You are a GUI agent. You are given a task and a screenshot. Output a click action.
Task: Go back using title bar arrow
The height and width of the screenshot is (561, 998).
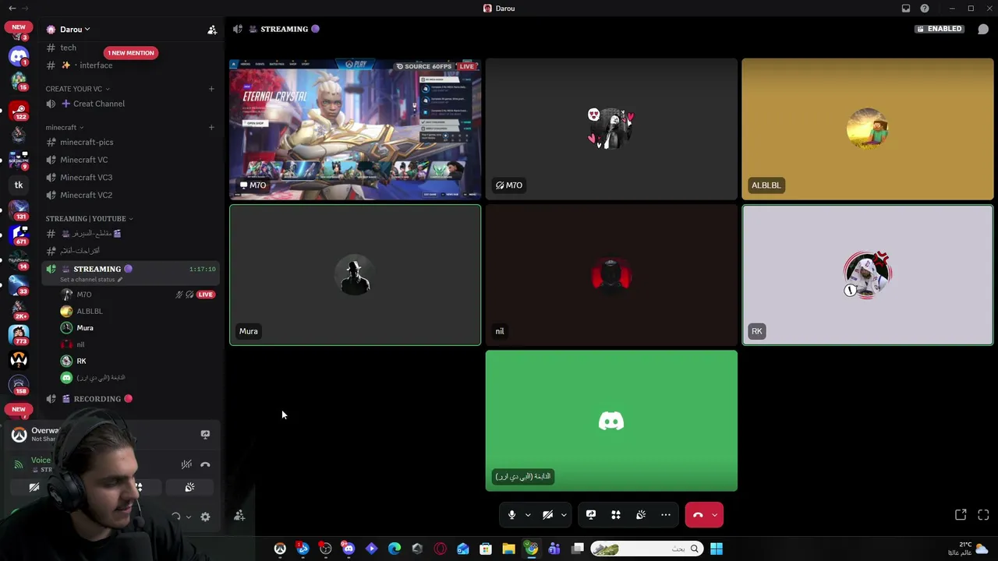click(x=12, y=9)
